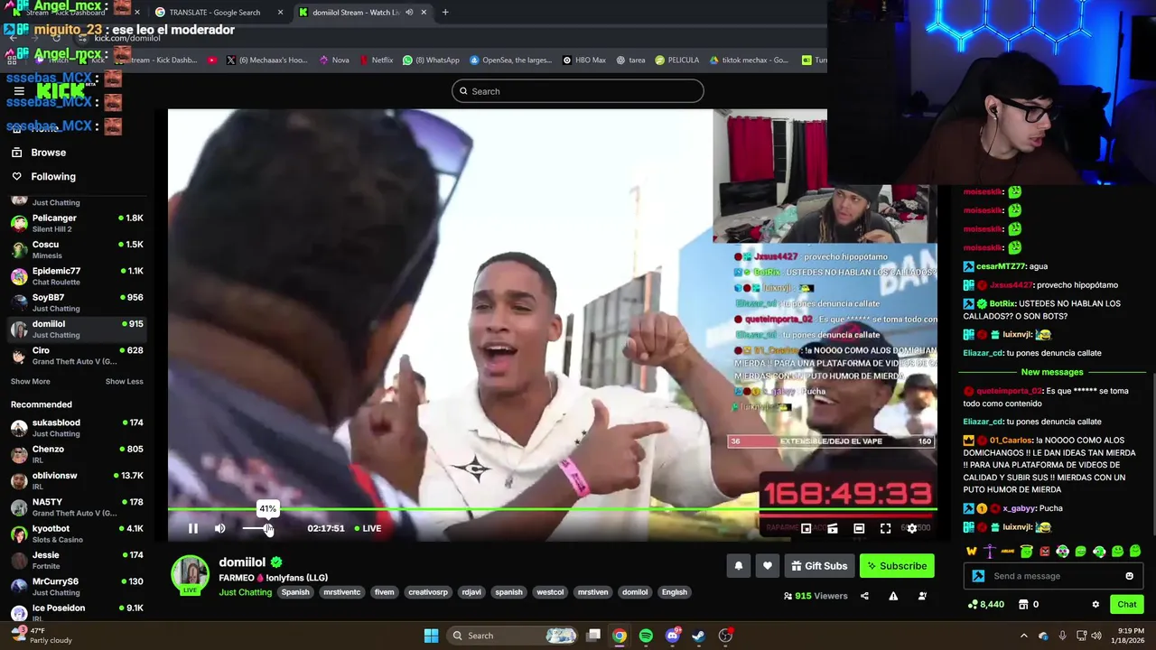Open Coscu channel in sidebar
Viewport: 1156px width, 650px height.
point(76,250)
